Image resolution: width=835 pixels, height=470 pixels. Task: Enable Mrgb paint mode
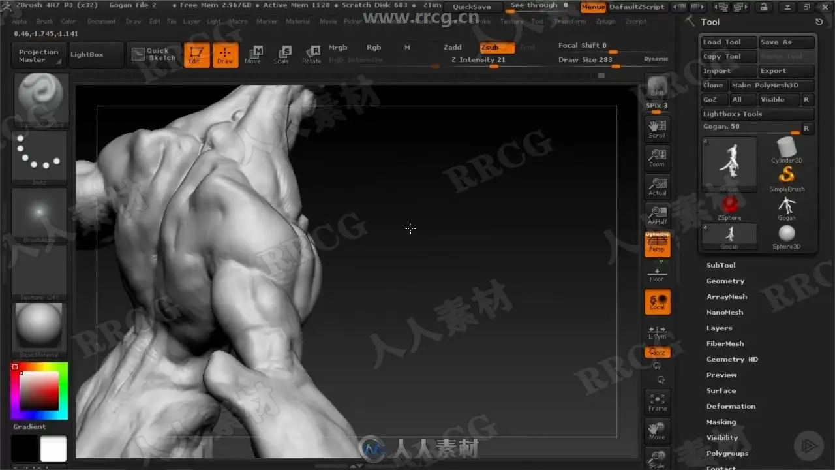(x=338, y=48)
